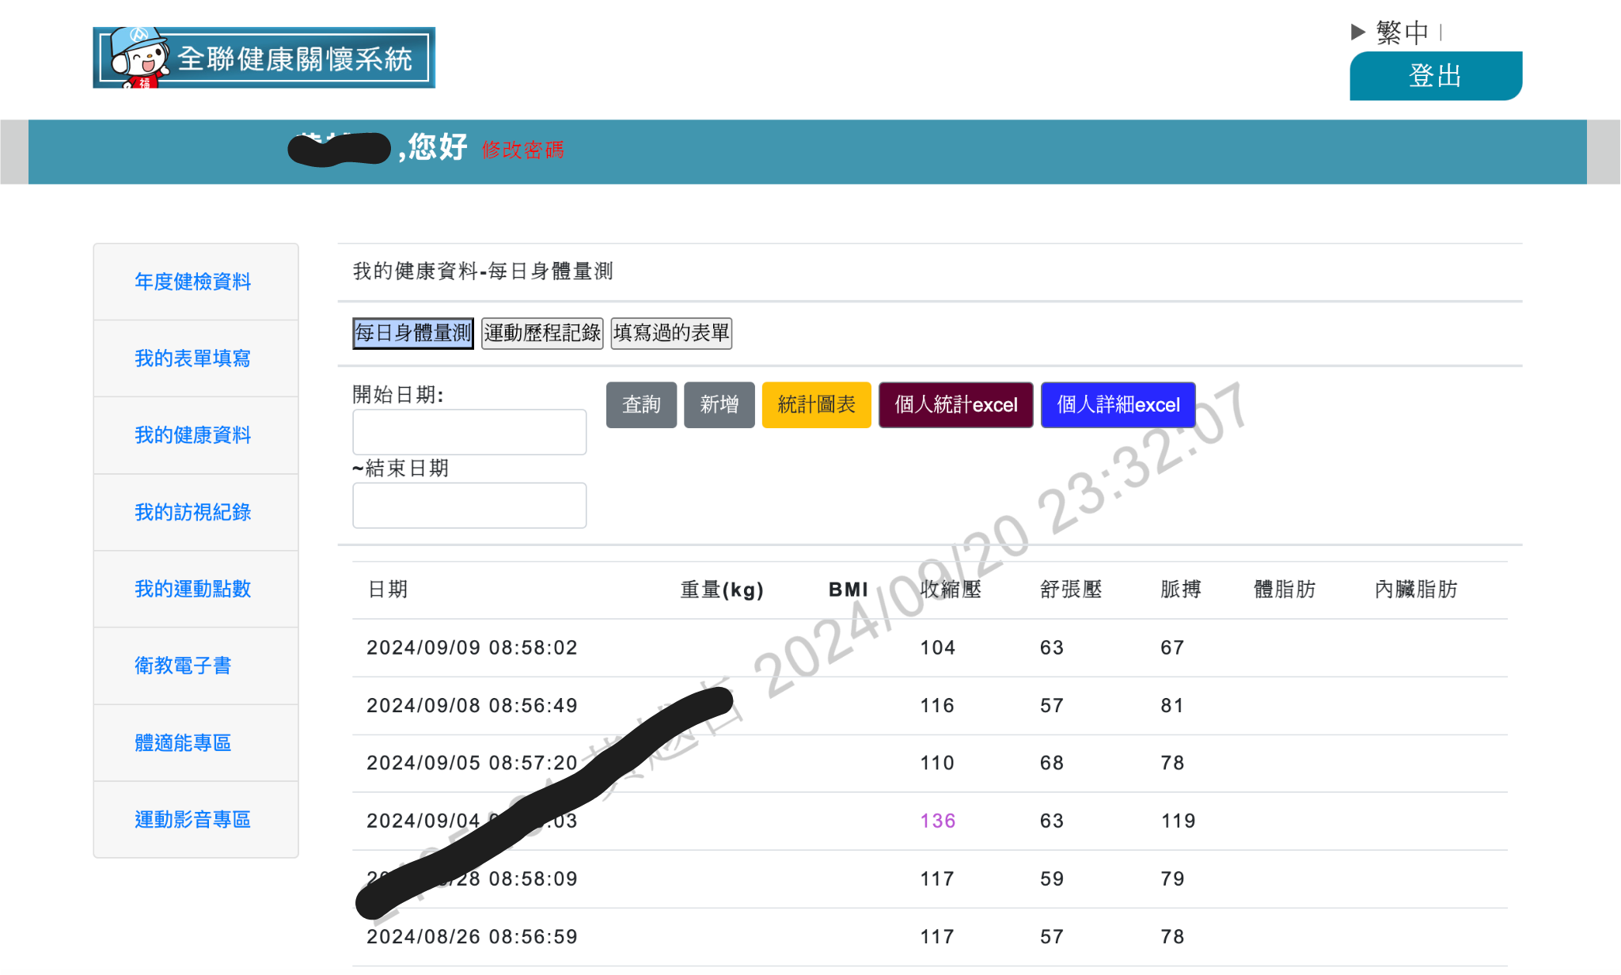Click pulse value 81
This screenshot has height=975, width=1621.
tap(1172, 706)
